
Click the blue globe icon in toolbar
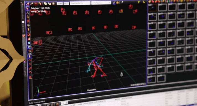[x=29, y=43]
